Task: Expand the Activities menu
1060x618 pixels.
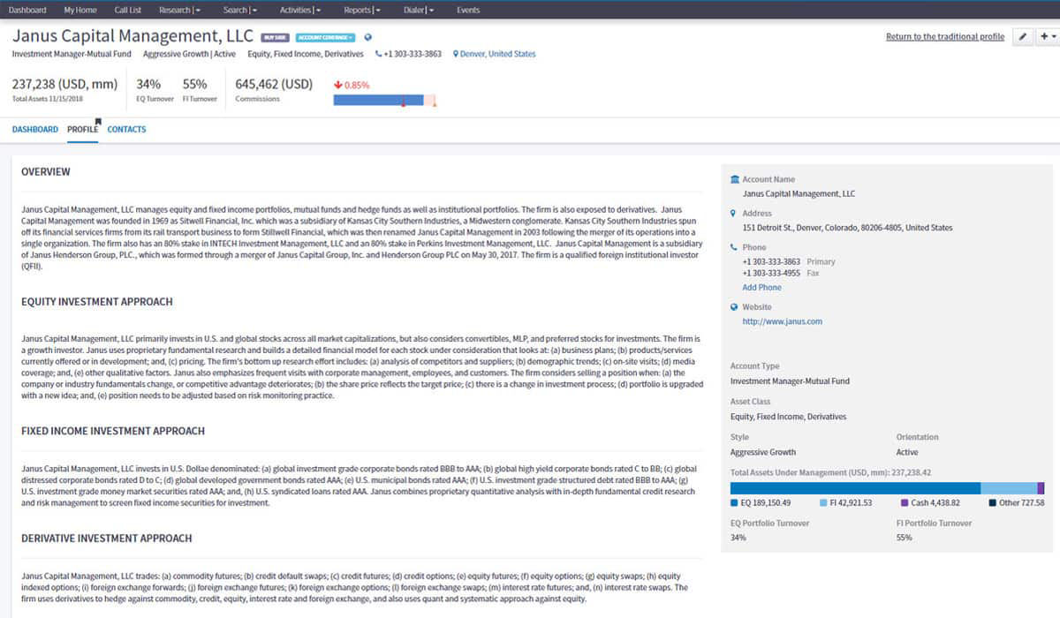Action: click(299, 10)
